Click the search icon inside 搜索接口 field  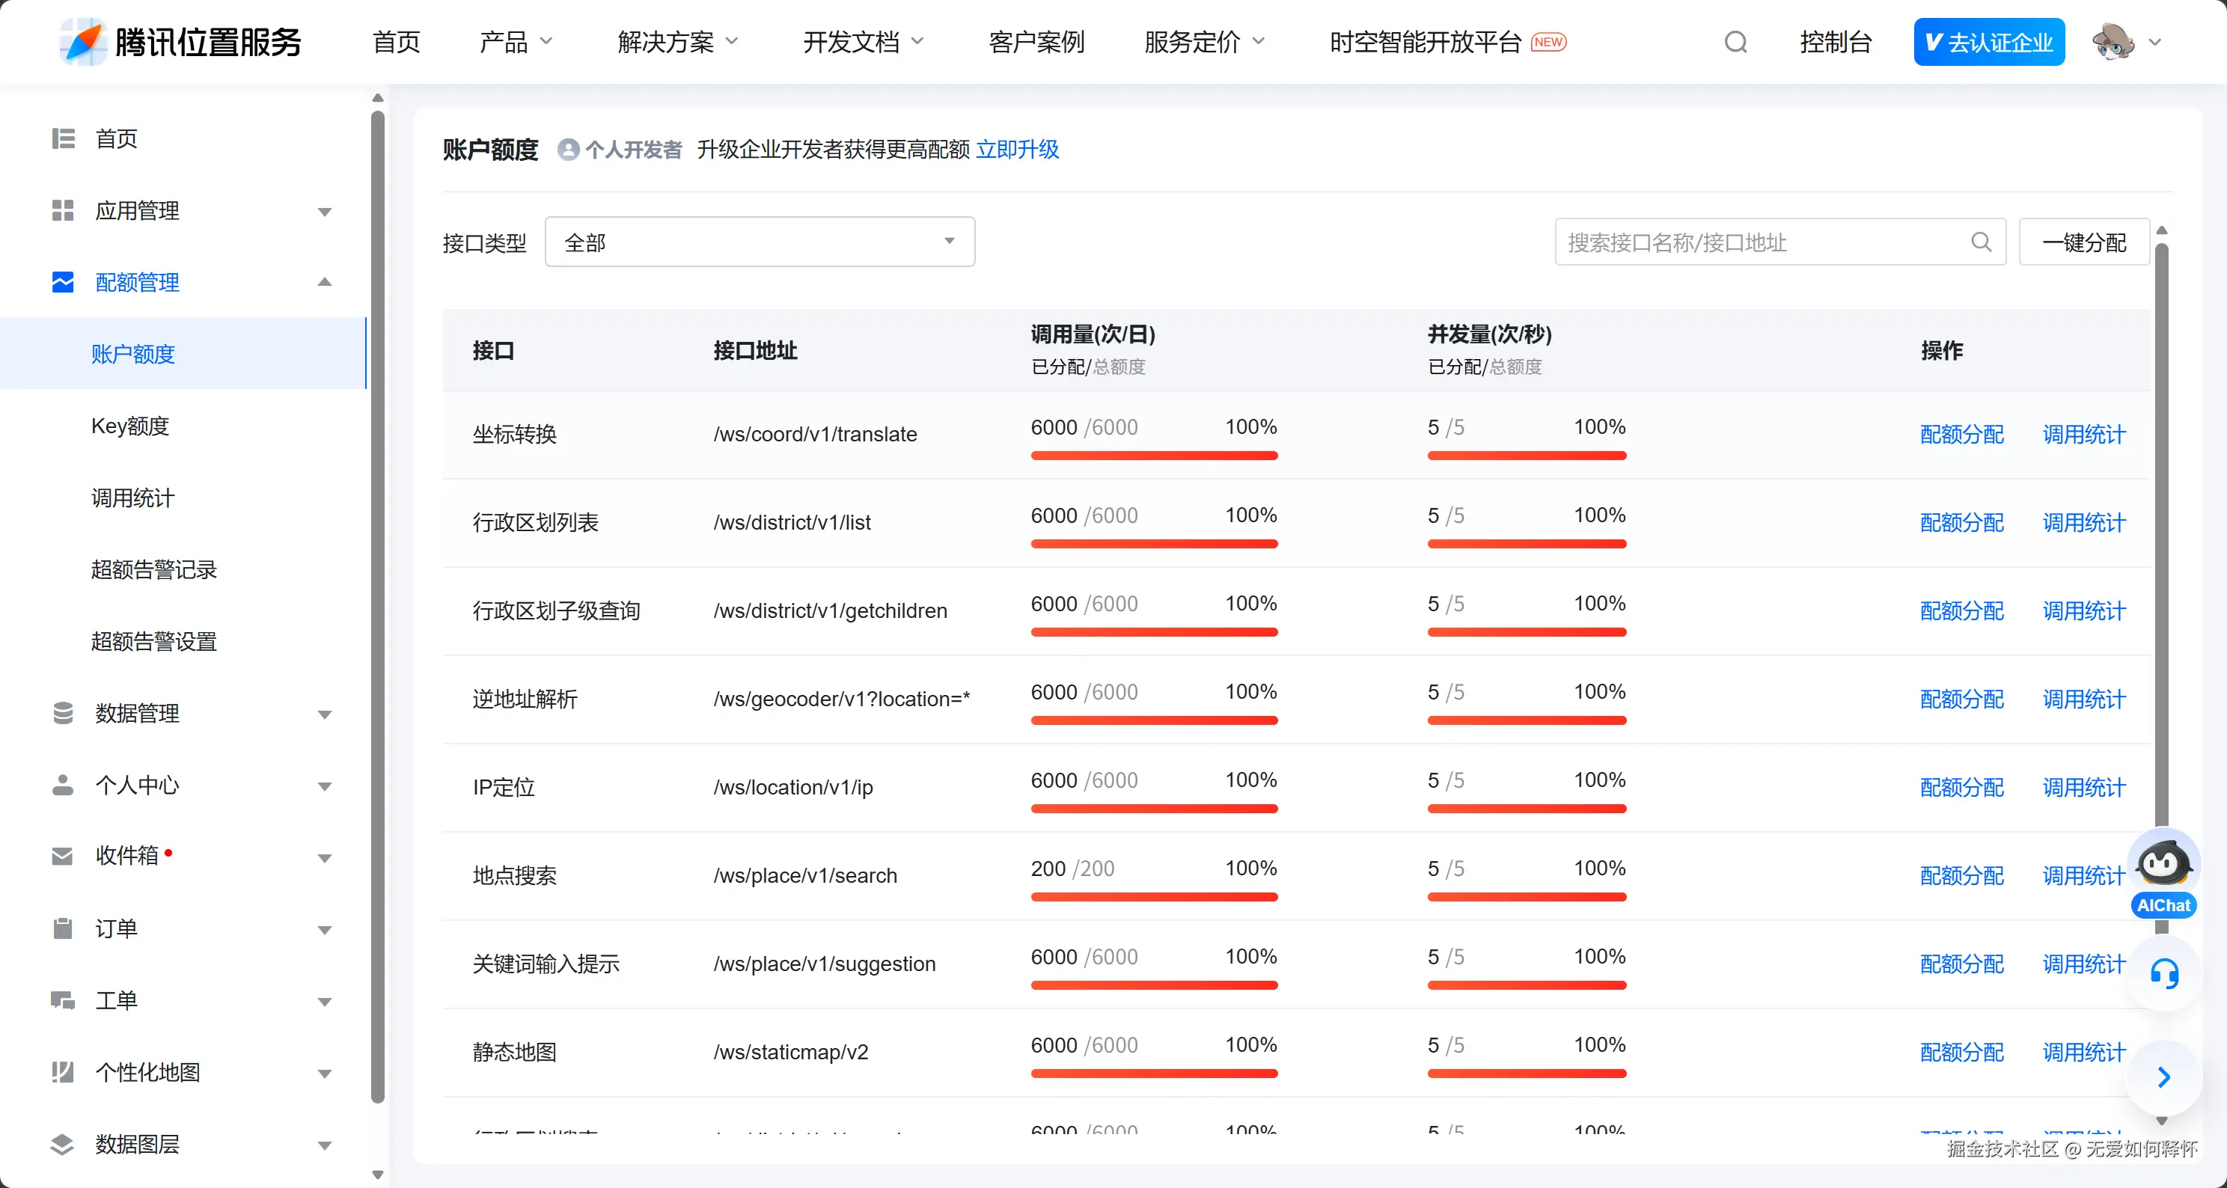click(1981, 242)
